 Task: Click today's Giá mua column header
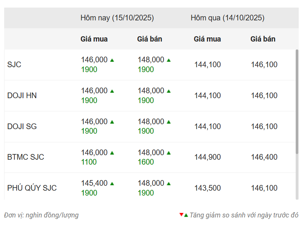[x=94, y=39]
